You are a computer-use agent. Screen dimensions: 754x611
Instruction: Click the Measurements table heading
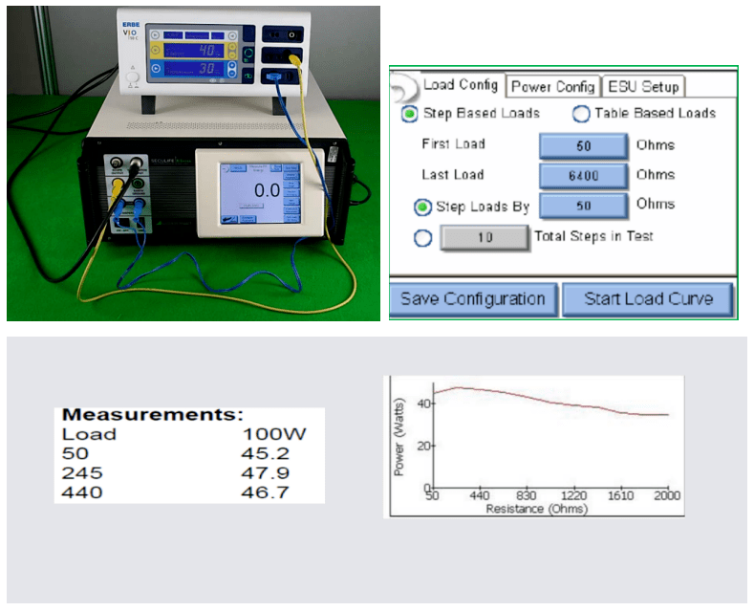(151, 416)
